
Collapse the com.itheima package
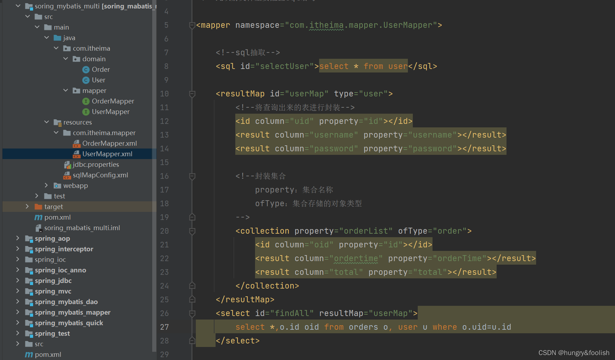(56, 48)
